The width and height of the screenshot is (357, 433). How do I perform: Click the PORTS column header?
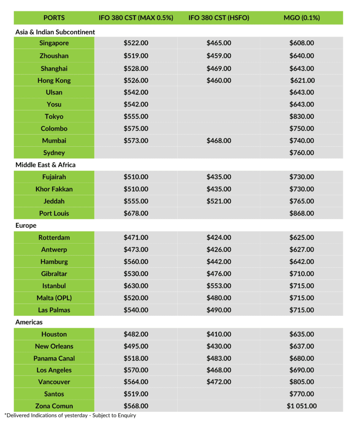point(54,18)
